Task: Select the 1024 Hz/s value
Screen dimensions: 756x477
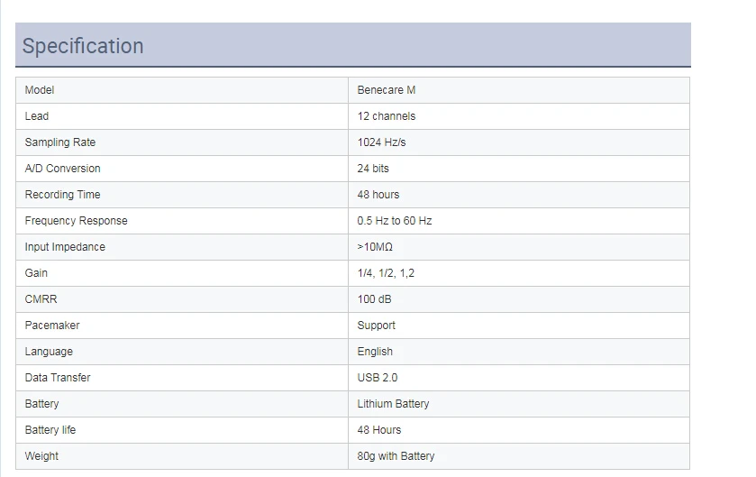Action: coord(381,142)
